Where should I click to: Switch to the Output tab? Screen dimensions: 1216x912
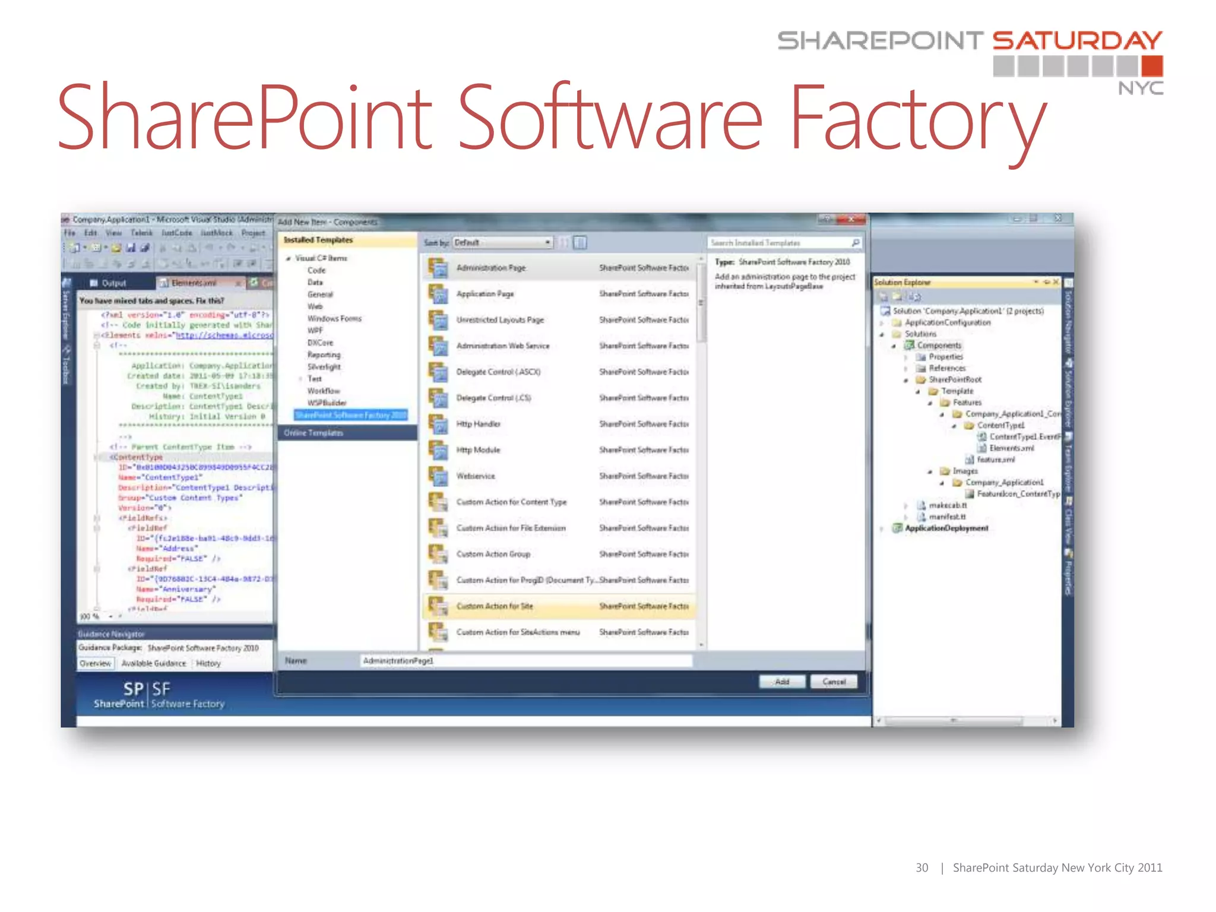coord(108,283)
